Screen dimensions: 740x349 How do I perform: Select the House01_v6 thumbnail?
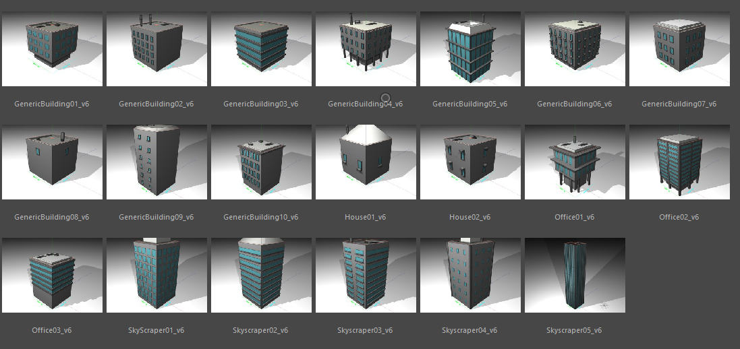click(366, 162)
